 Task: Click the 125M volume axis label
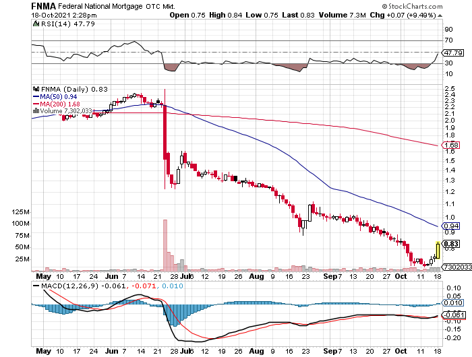click(x=20, y=212)
